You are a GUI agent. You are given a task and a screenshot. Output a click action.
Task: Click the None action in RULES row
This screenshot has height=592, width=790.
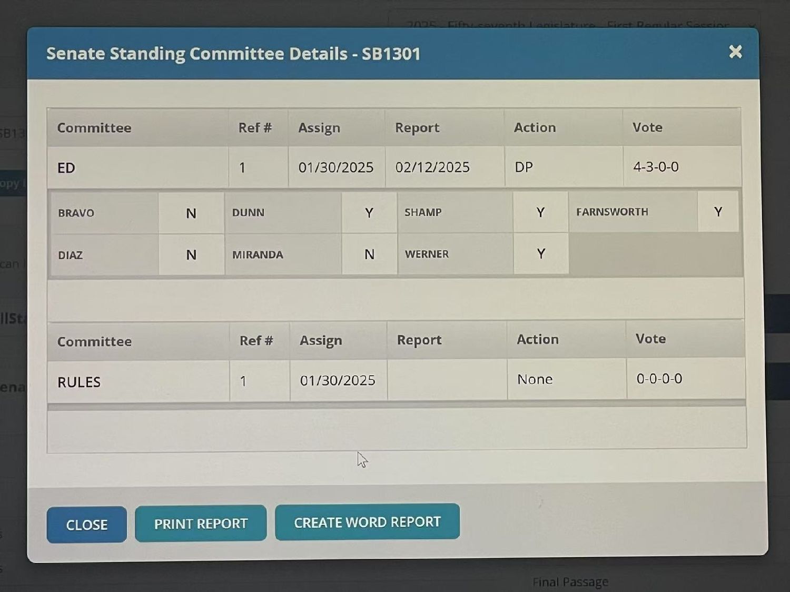point(535,380)
